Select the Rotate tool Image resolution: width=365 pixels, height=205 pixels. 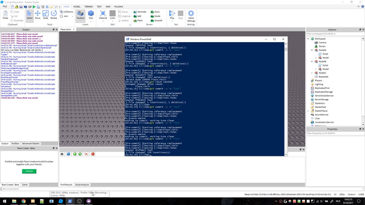[54, 15]
